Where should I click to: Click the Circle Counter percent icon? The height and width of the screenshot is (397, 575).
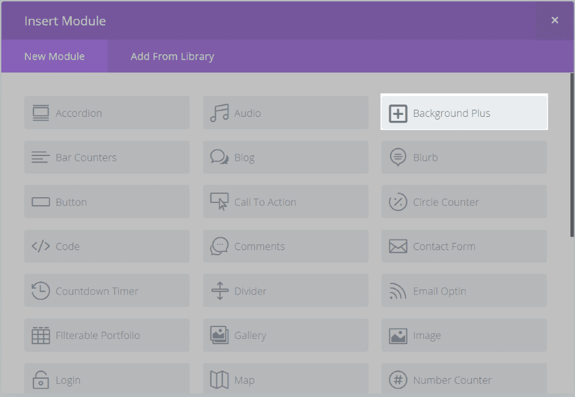(x=398, y=202)
